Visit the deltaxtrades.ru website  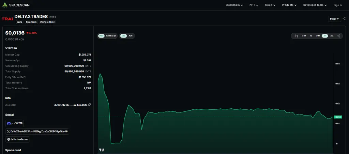click(x=17, y=139)
